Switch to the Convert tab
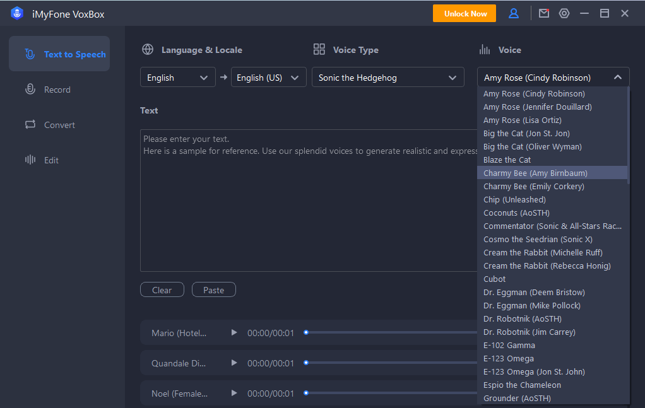Image resolution: width=645 pixels, height=408 pixels. pos(59,125)
